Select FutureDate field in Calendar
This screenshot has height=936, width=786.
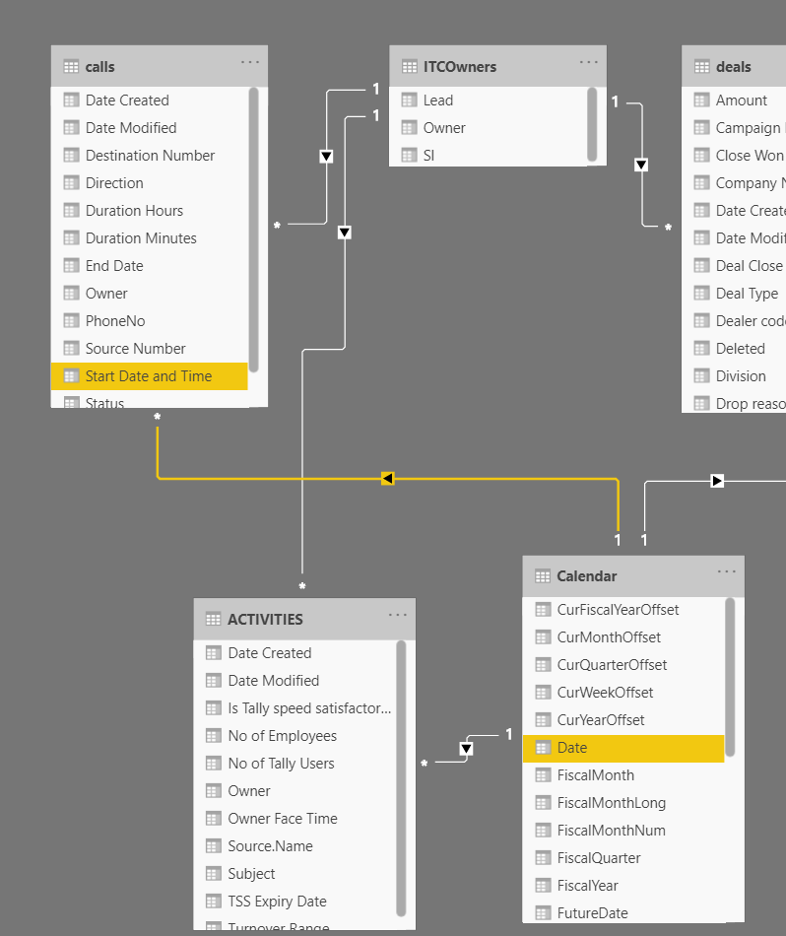tap(623, 912)
